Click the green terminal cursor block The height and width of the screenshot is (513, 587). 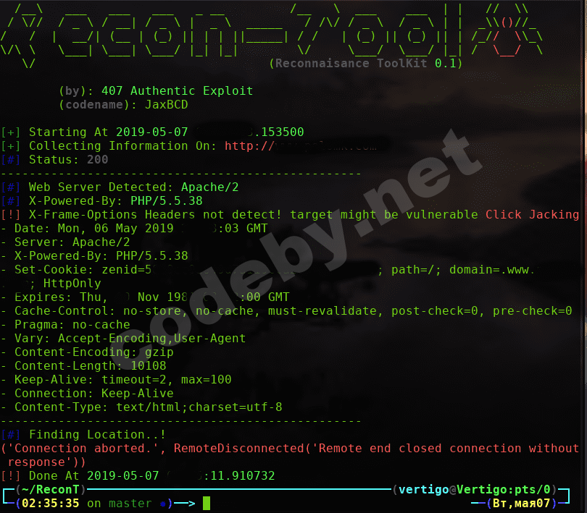point(207,504)
